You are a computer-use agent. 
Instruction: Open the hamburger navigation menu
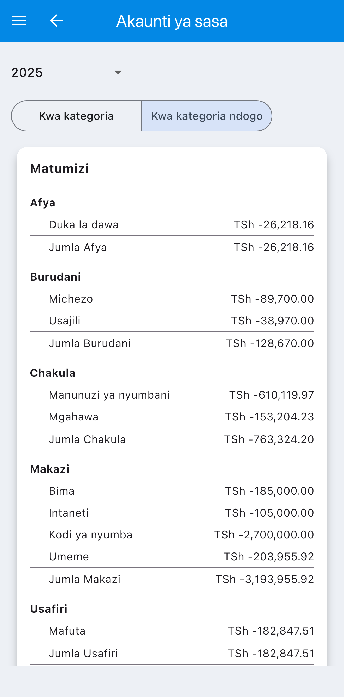tap(19, 21)
